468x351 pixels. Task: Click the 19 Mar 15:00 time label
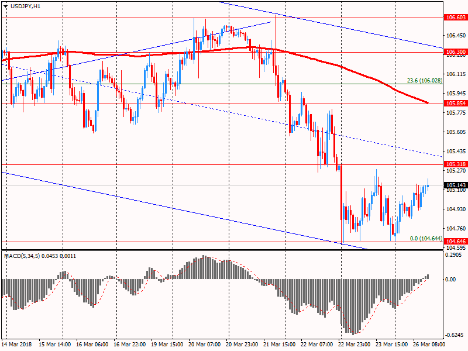tap(167, 344)
